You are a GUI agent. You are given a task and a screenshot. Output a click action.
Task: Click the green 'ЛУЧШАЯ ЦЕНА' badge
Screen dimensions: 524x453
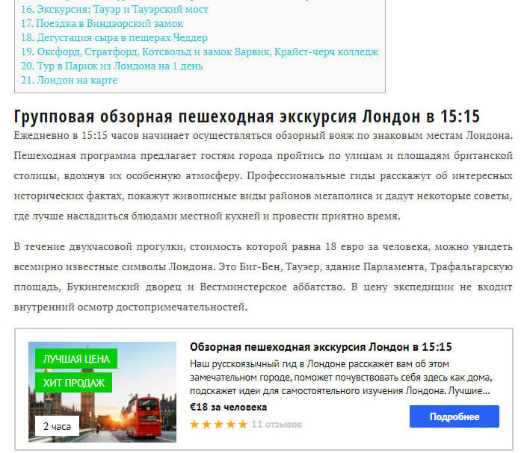coord(76,359)
